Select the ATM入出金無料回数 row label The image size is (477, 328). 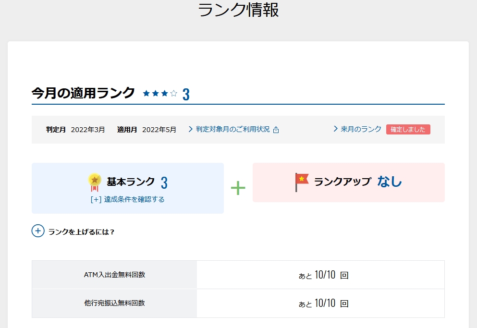(x=114, y=275)
